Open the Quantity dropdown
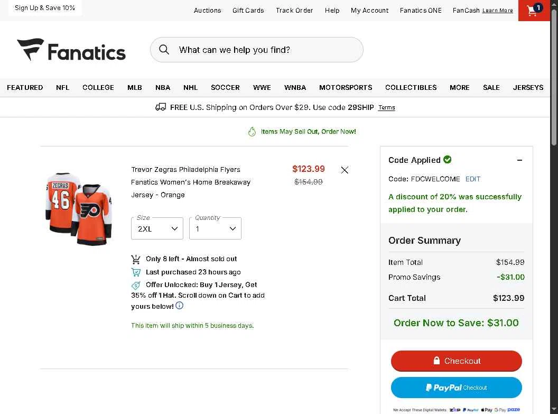The image size is (558, 414). [x=215, y=228]
